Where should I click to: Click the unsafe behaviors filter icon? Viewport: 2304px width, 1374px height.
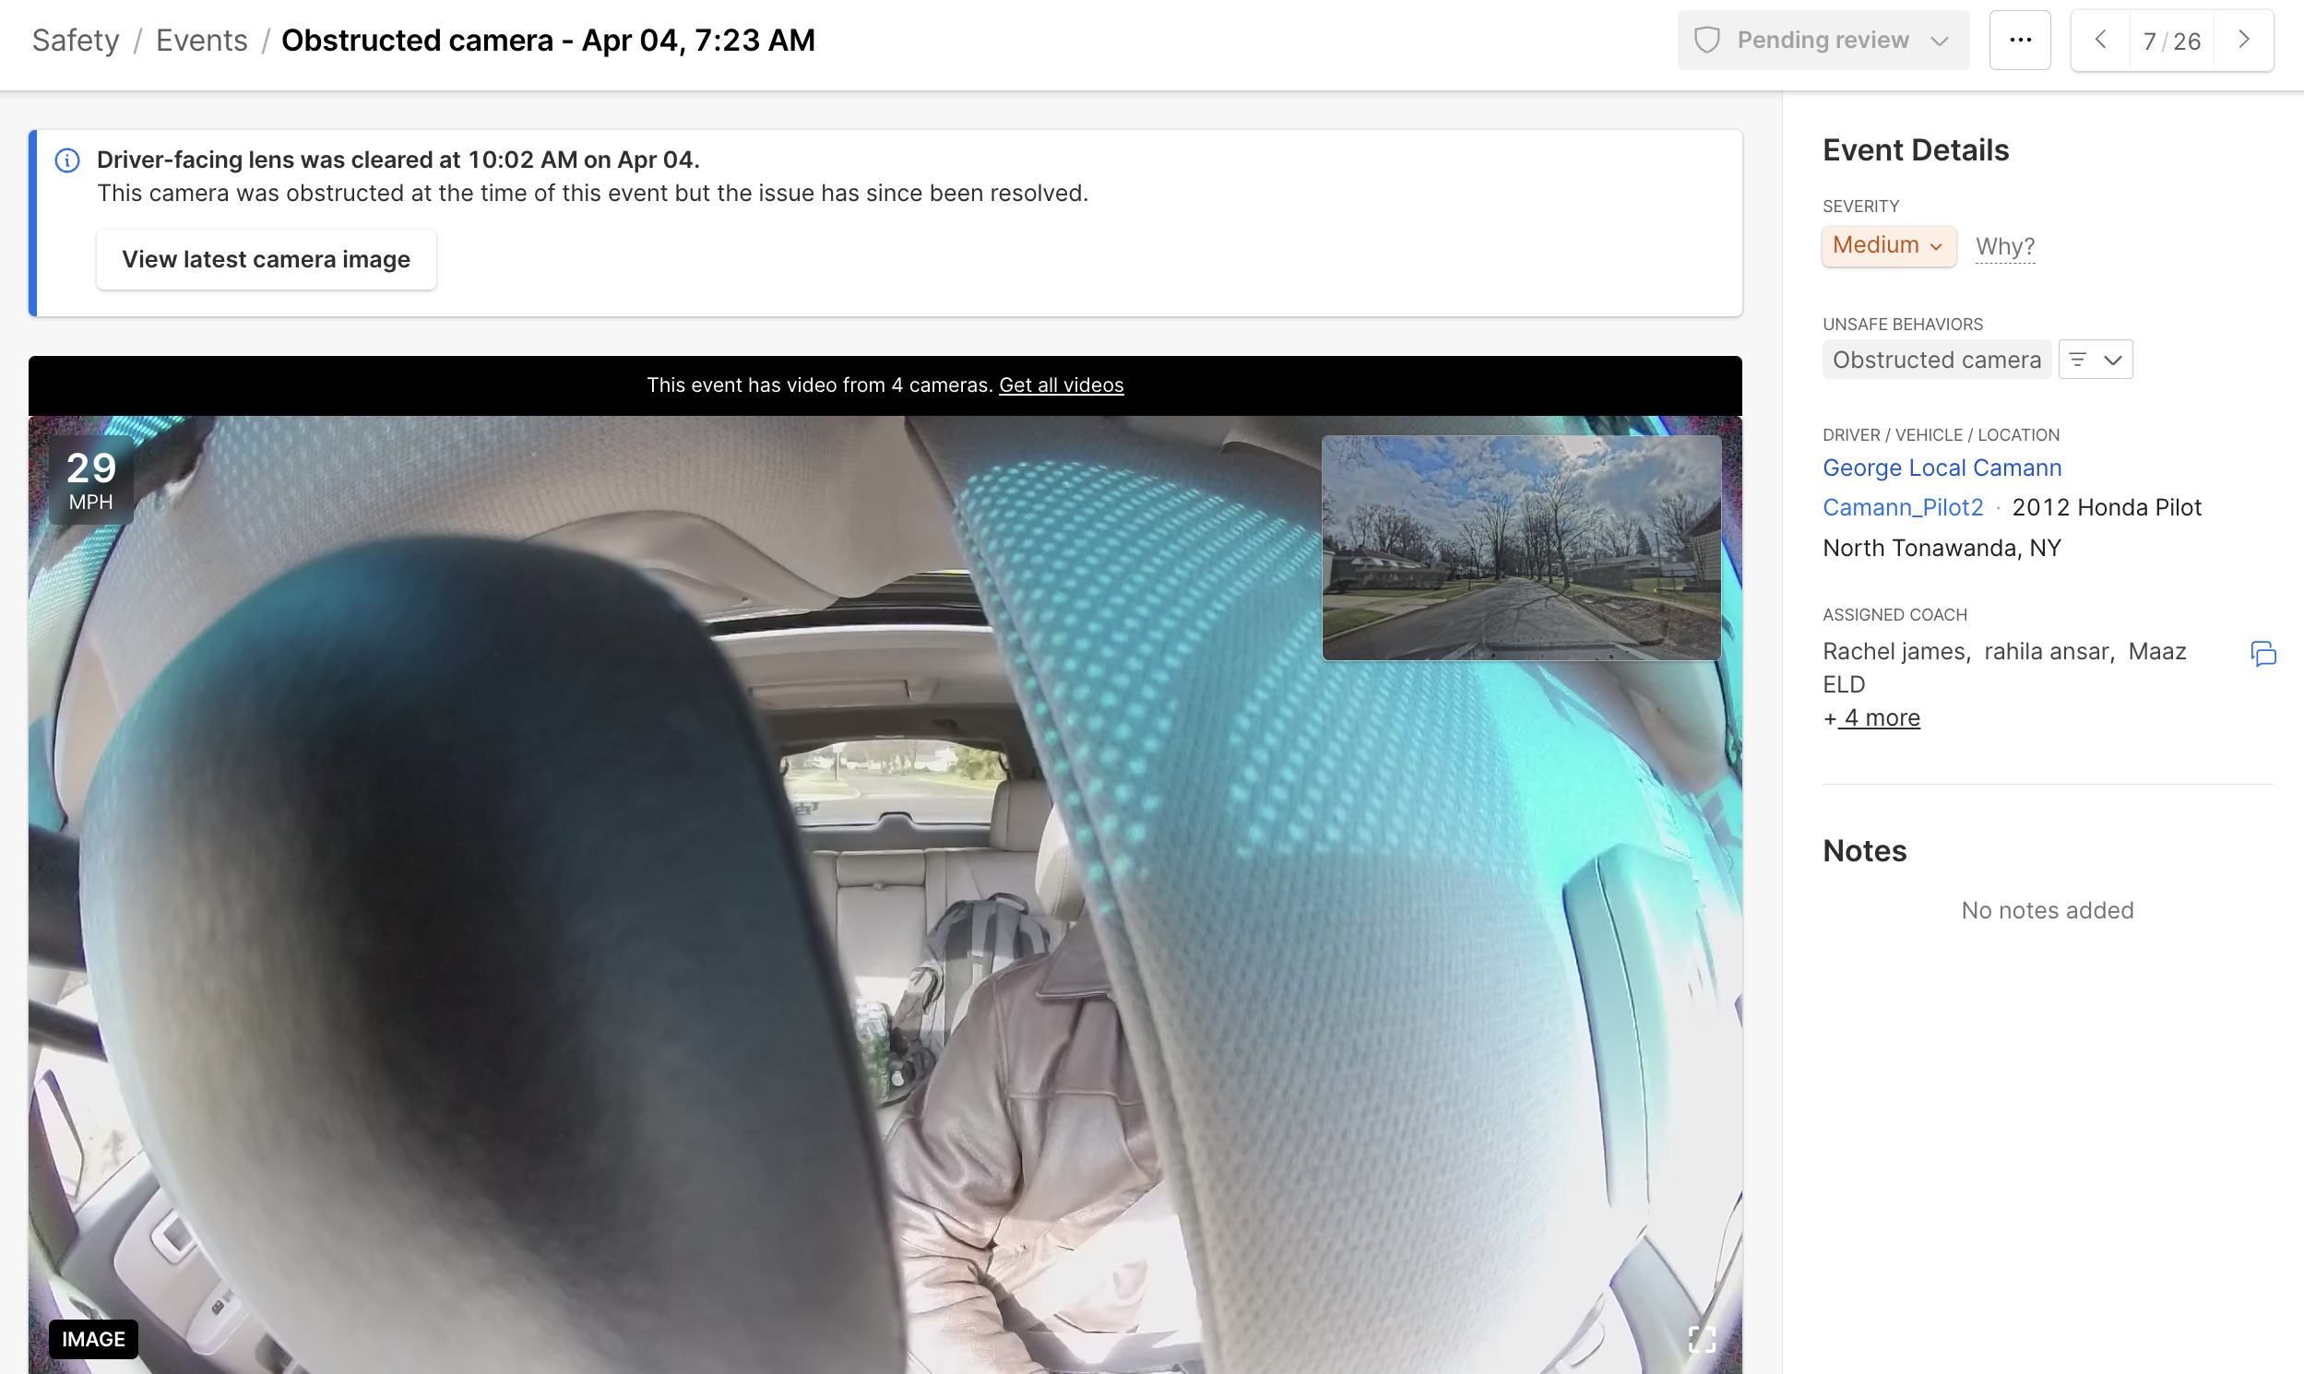click(x=2077, y=361)
